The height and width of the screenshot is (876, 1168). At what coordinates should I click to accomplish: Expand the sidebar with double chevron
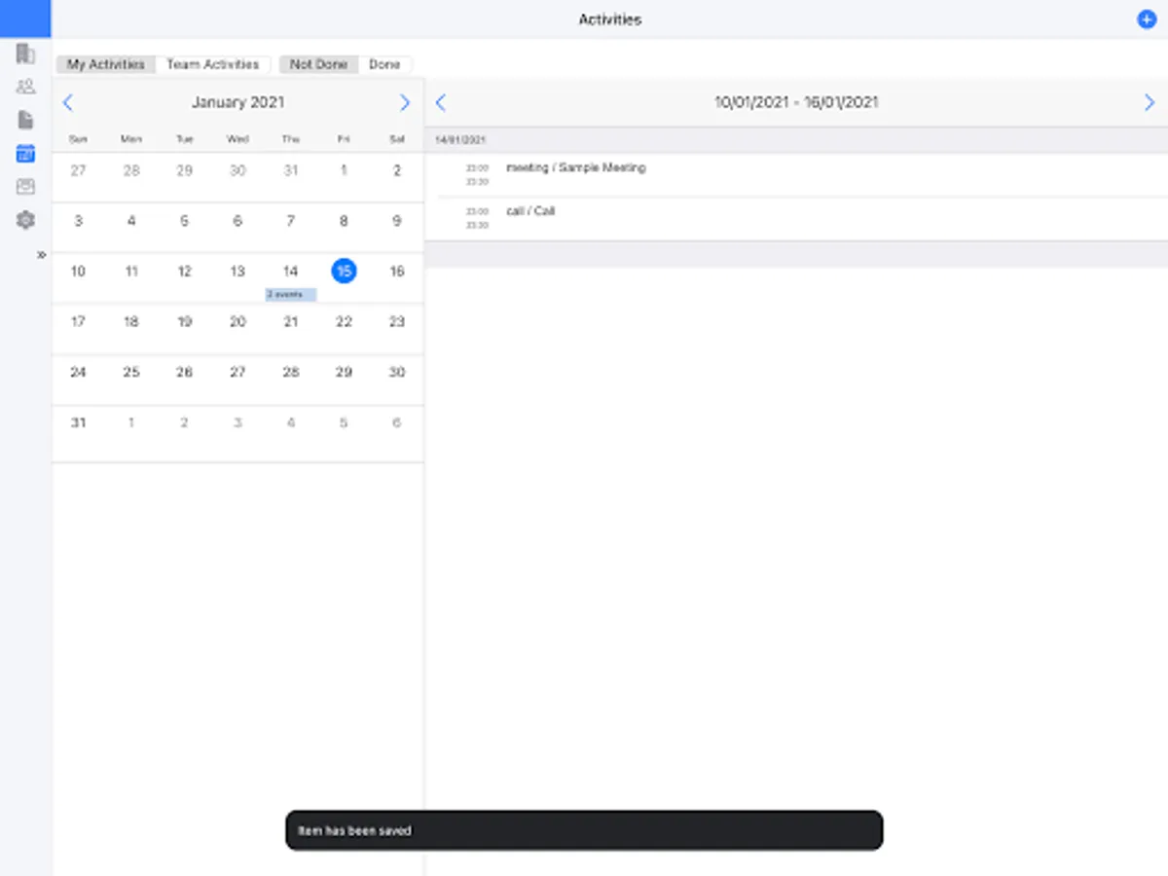[x=42, y=255]
